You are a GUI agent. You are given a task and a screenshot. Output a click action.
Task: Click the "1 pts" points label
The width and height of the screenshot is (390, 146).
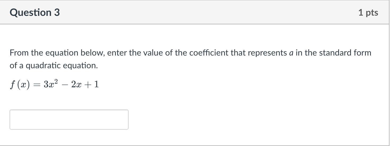tap(368, 12)
